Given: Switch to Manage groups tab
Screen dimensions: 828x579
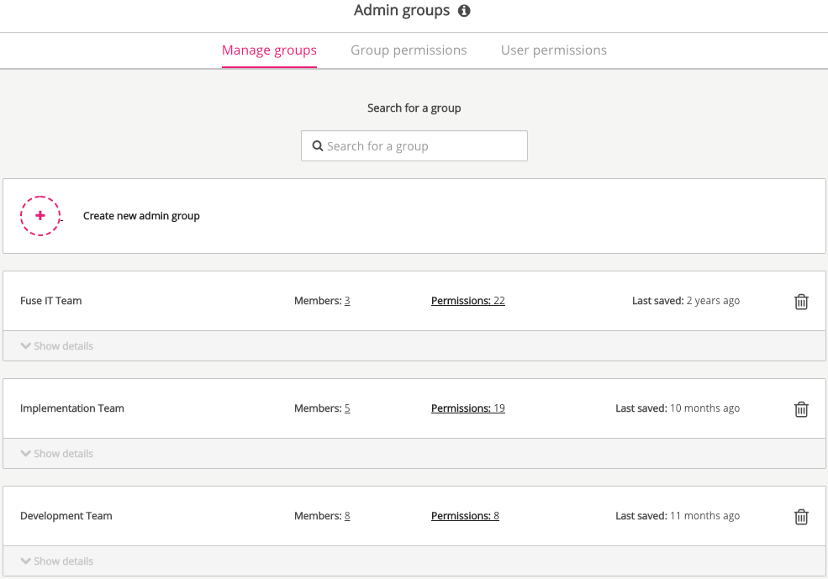Looking at the screenshot, I should 269,50.
